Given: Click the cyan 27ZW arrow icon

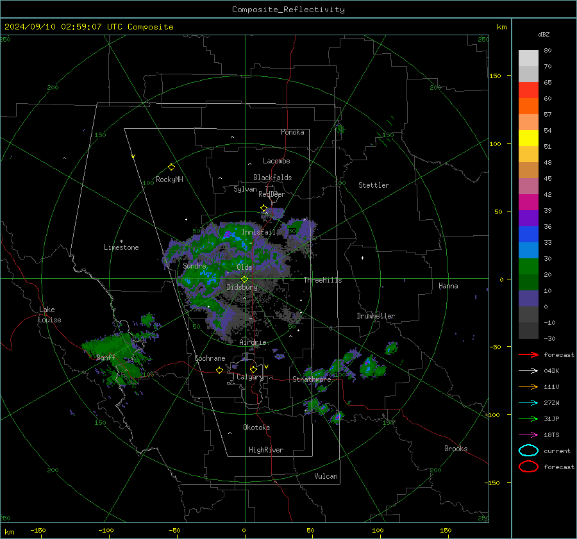Looking at the screenshot, I should pyautogui.click(x=528, y=403).
